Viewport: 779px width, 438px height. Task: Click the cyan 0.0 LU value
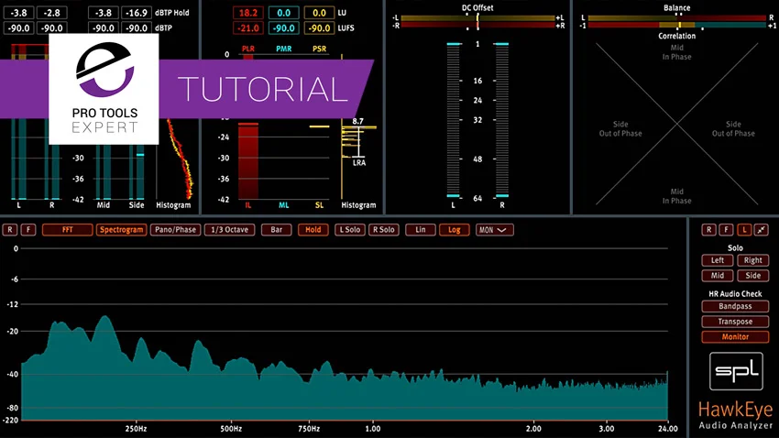click(x=284, y=13)
